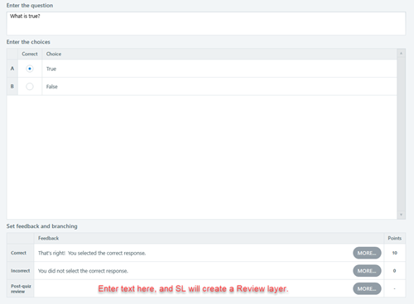Viewport: 414px width, 304px height.
Task: Select row B header in choices table
Action: coord(12,87)
